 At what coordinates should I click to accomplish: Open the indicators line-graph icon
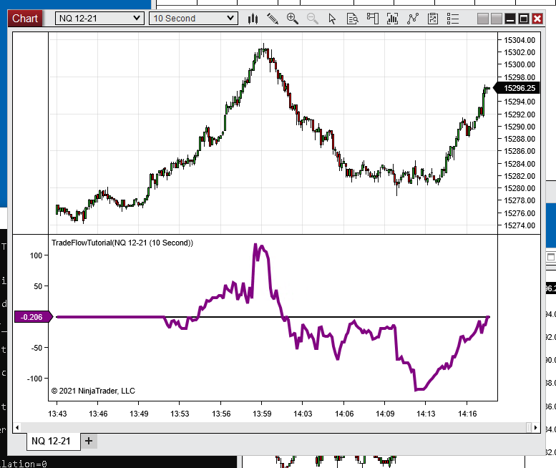click(x=412, y=19)
